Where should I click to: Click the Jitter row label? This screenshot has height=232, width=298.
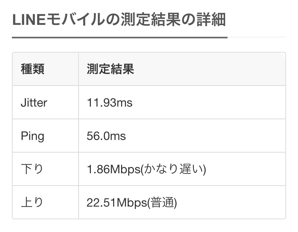pos(34,103)
